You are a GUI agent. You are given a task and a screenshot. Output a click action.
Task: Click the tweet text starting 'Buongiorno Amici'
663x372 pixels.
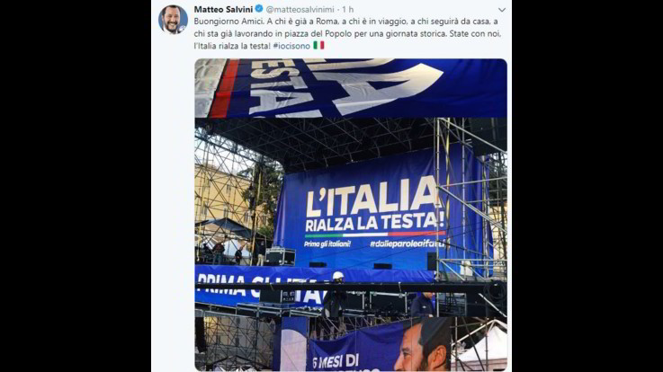pos(347,33)
